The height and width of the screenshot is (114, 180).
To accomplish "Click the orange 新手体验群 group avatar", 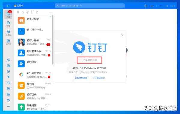I will [21, 21].
